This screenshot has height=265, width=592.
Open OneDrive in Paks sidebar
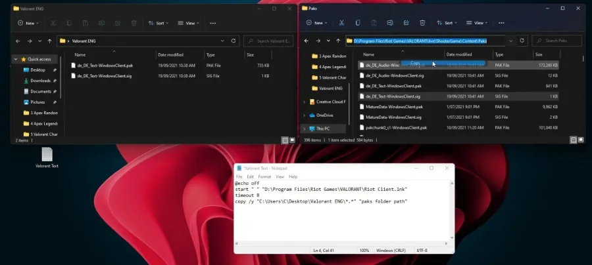coord(325,115)
